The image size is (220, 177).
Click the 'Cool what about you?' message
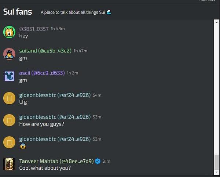tap(45, 168)
